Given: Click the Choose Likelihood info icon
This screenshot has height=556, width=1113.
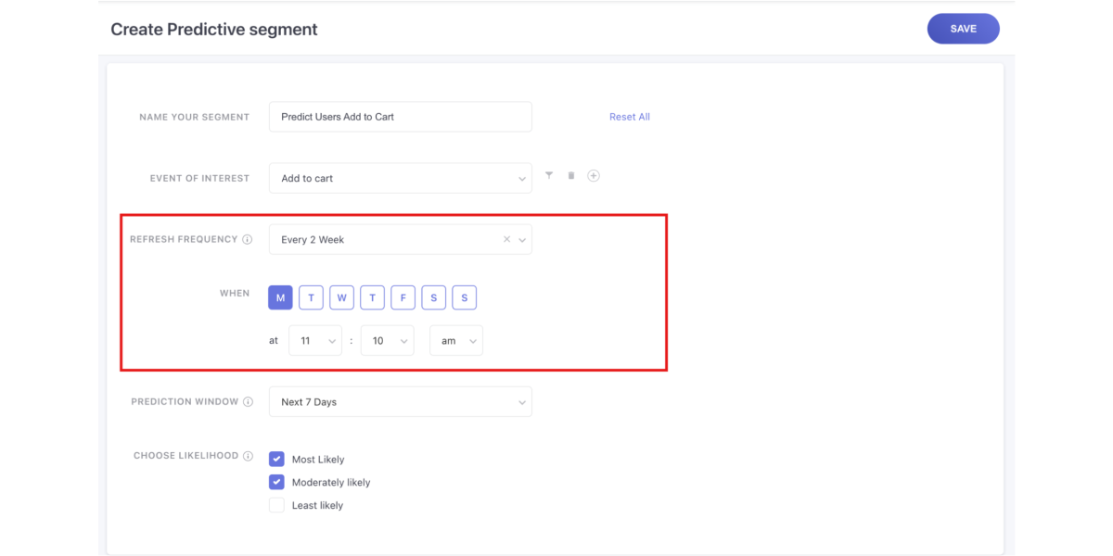Looking at the screenshot, I should click(x=247, y=455).
